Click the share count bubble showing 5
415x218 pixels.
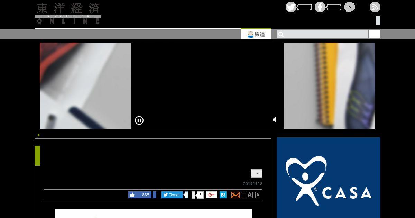(x=200, y=195)
